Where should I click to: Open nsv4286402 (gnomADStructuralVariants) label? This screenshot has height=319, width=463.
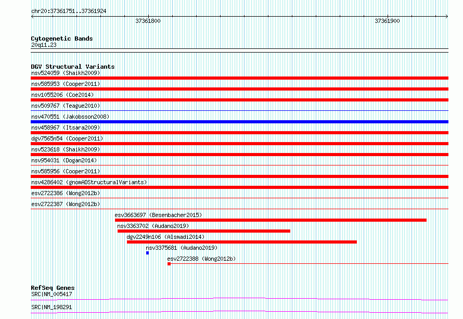coord(89,182)
